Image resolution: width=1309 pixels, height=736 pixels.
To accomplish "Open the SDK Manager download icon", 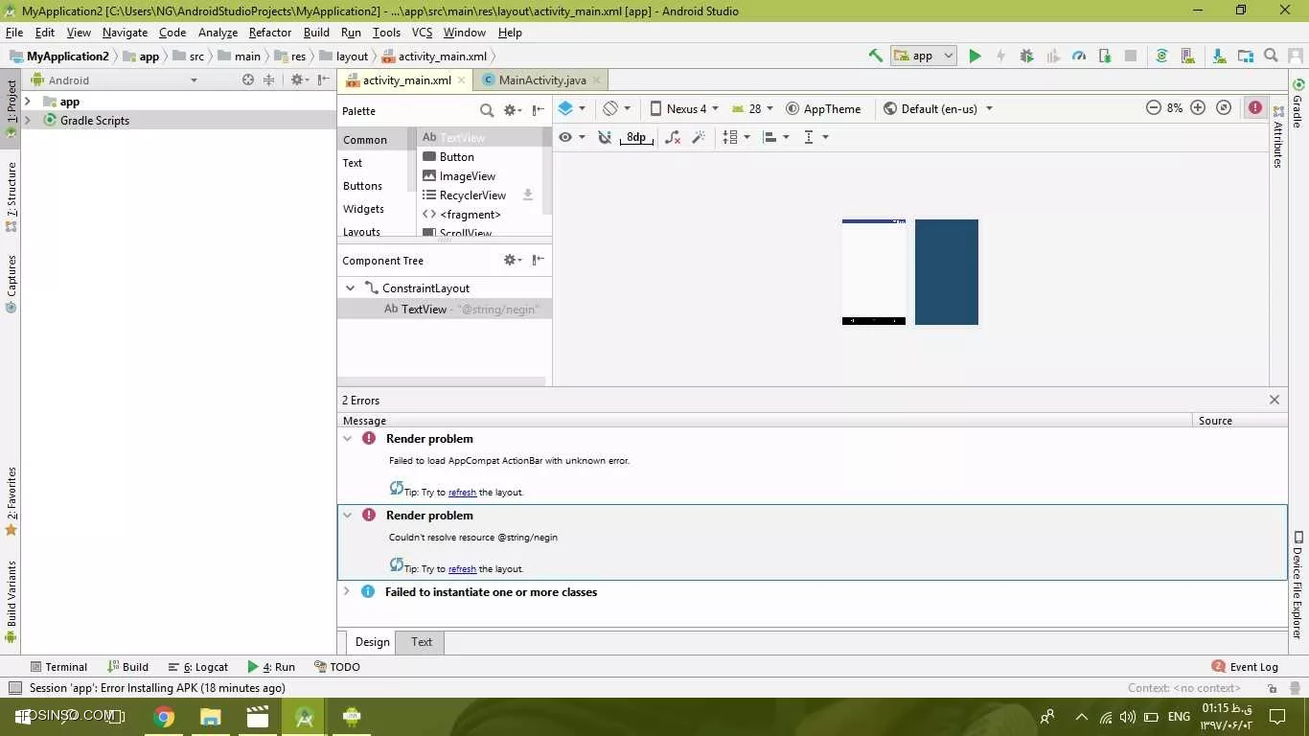I will tap(1218, 56).
